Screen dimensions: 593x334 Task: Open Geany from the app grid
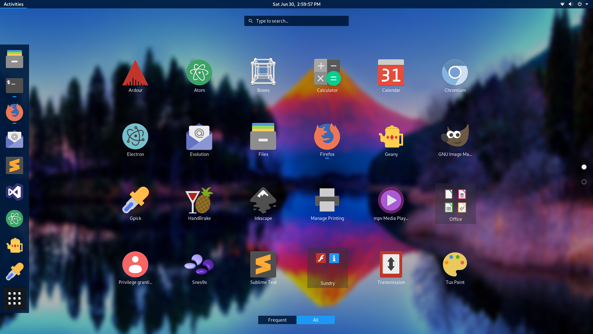pos(391,140)
